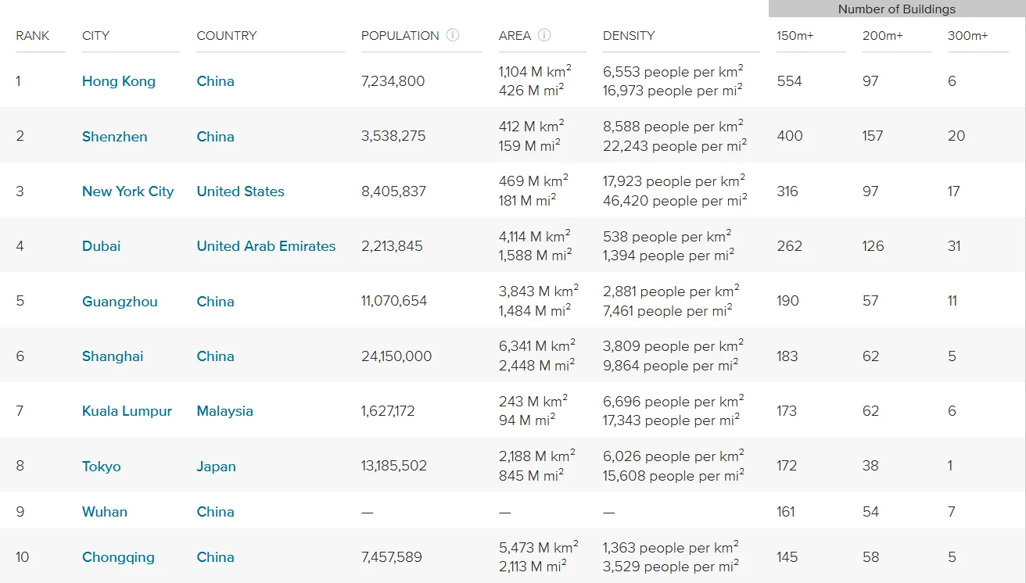Image resolution: width=1026 pixels, height=583 pixels.
Task: Visit the Tokyo city page
Action: pyautogui.click(x=102, y=467)
